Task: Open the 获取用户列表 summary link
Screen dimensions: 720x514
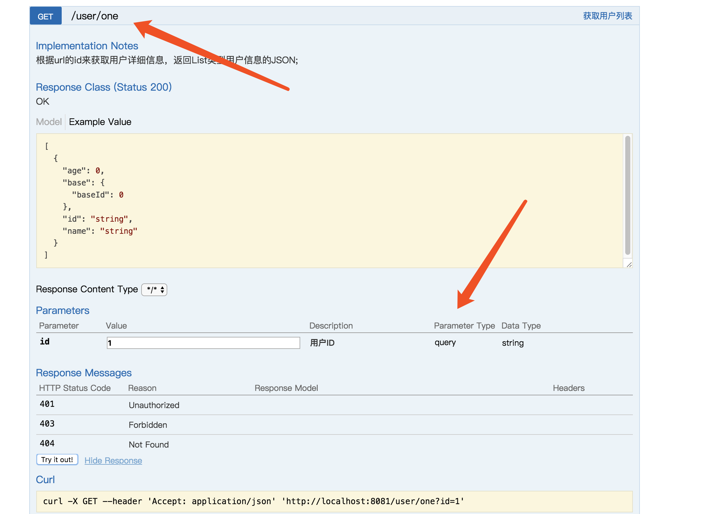Action: click(607, 16)
